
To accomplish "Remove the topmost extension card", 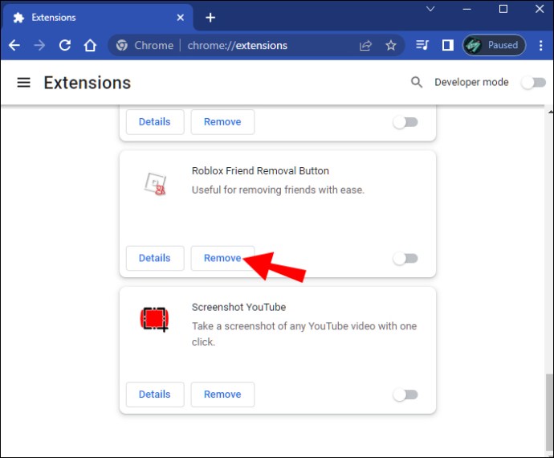I will [222, 122].
